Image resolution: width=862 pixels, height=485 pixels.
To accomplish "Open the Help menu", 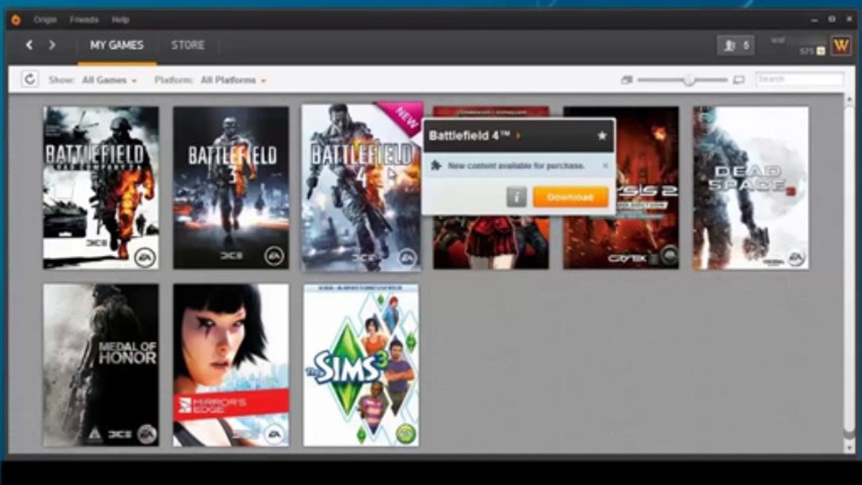I will [121, 20].
